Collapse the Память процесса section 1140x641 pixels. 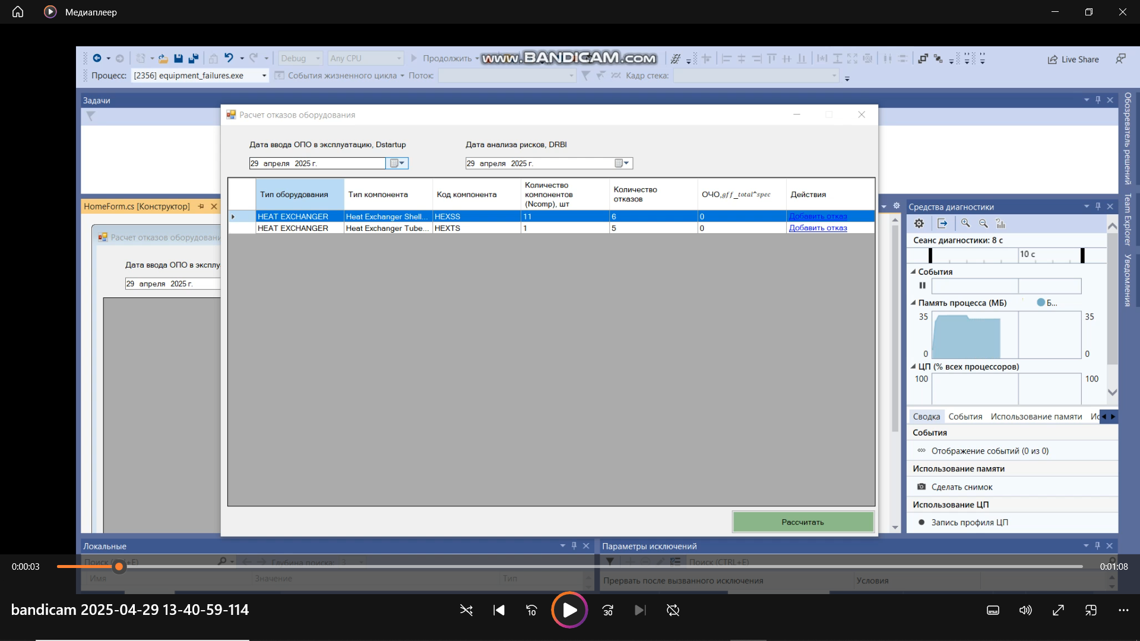pyautogui.click(x=913, y=303)
